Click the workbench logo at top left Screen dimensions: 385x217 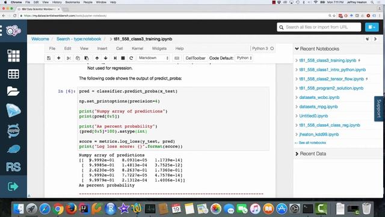tap(13, 31)
